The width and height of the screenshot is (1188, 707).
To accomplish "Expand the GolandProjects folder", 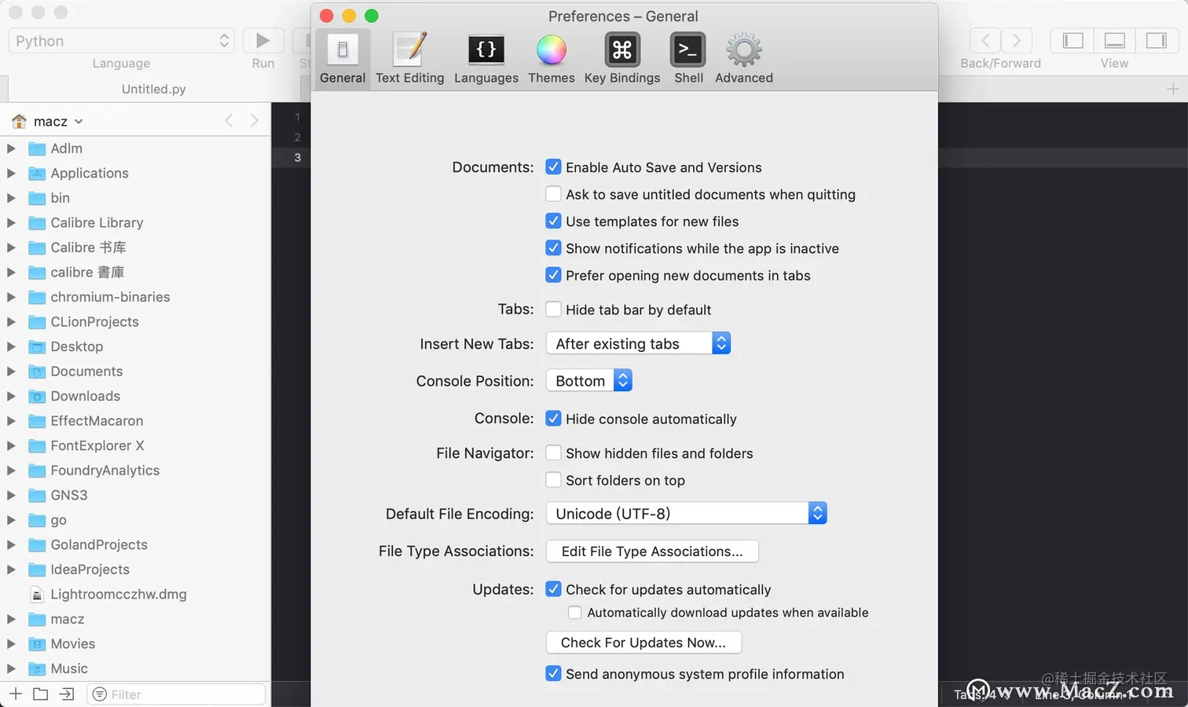I will click(x=11, y=544).
